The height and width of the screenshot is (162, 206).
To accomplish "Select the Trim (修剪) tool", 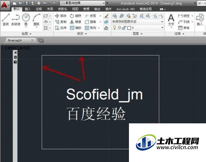I will click(x=90, y=16).
